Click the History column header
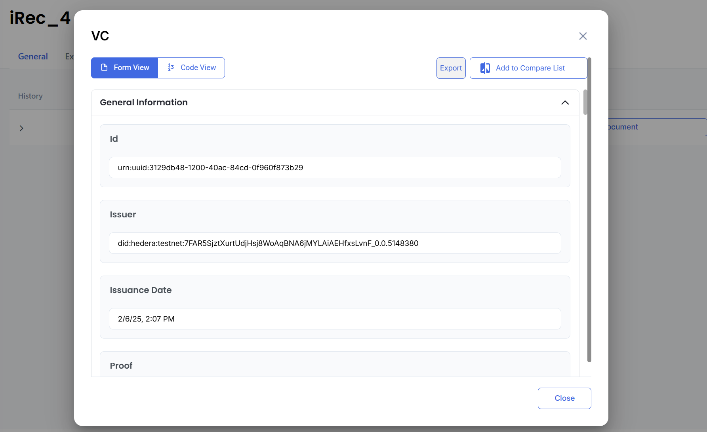The width and height of the screenshot is (707, 432). pyautogui.click(x=30, y=96)
